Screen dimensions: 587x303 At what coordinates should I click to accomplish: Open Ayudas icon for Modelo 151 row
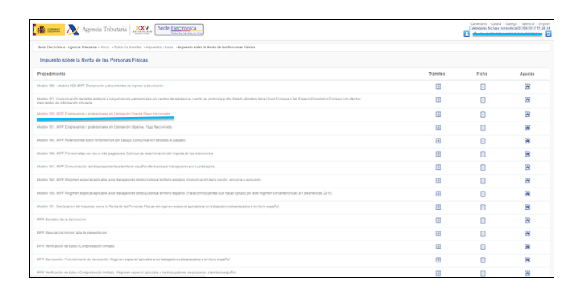coord(527,206)
